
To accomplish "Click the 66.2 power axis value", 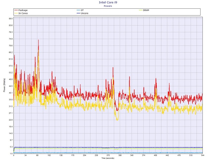I will [11, 52].
